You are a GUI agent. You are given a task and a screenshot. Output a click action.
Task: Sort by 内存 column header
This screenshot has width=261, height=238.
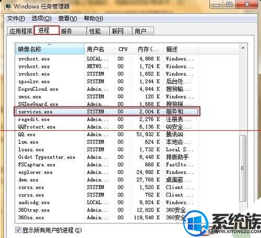click(147, 49)
